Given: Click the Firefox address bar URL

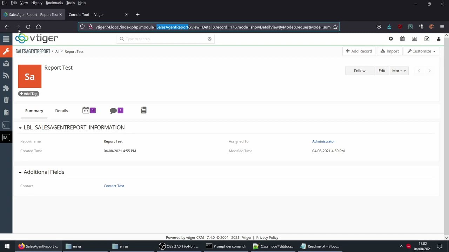Looking at the screenshot, I should point(213,27).
